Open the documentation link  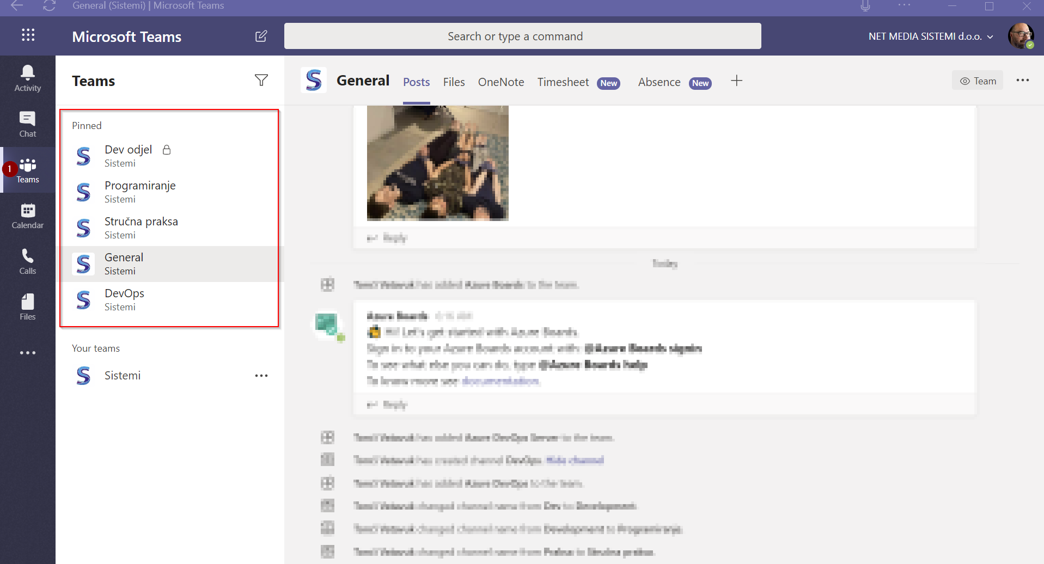[x=501, y=381]
